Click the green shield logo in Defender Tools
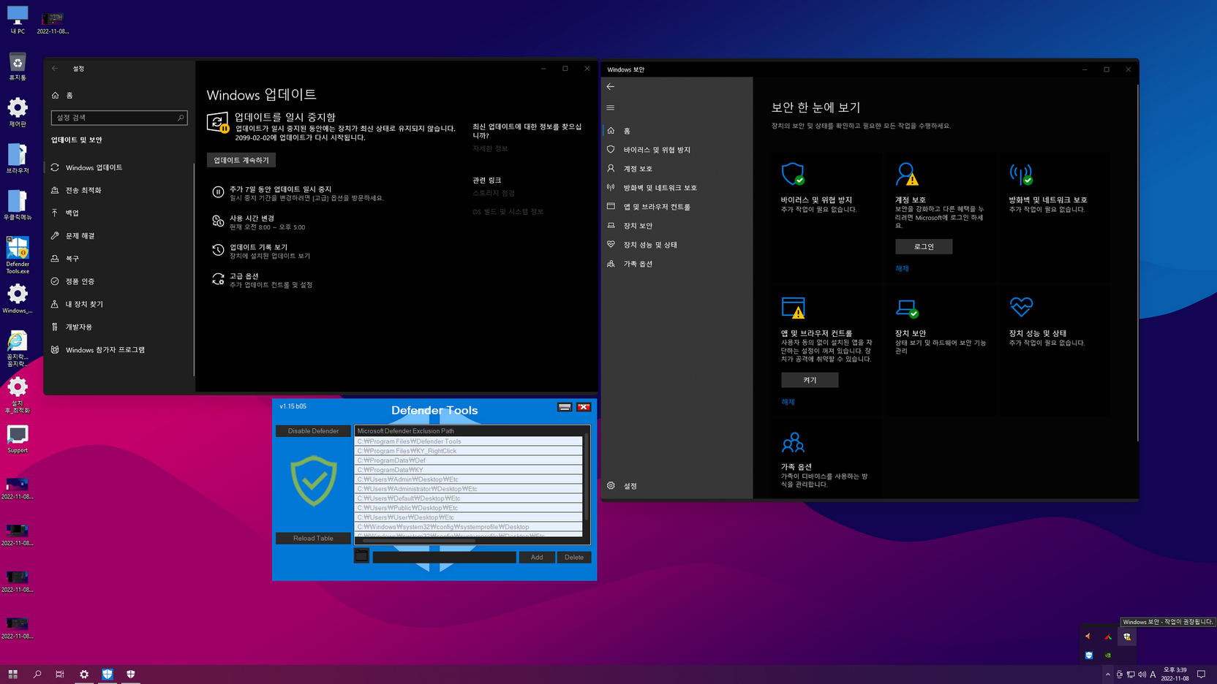Image resolution: width=1217 pixels, height=684 pixels. click(x=313, y=481)
